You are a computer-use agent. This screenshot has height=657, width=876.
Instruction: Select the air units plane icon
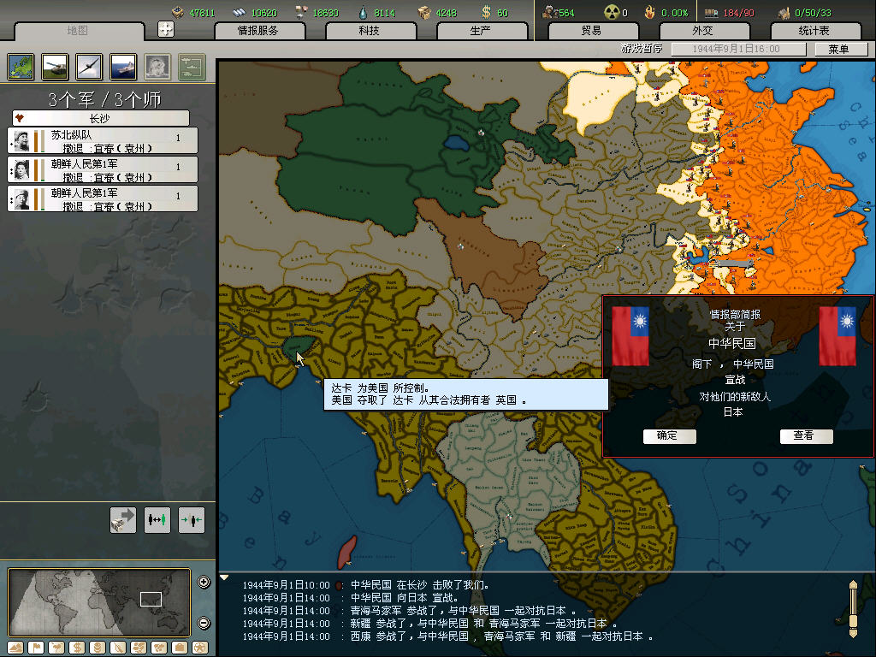click(x=89, y=66)
